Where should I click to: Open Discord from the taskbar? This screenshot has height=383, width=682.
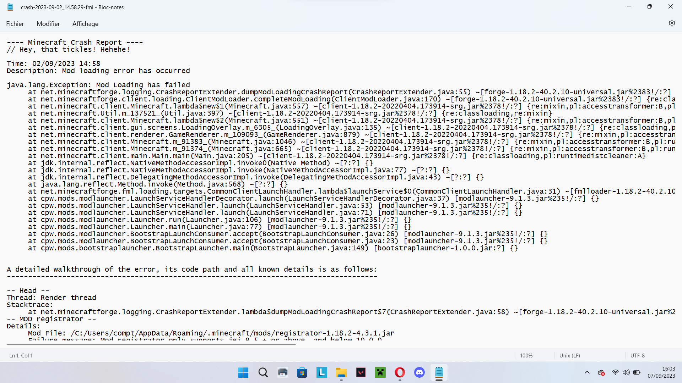pos(420,372)
